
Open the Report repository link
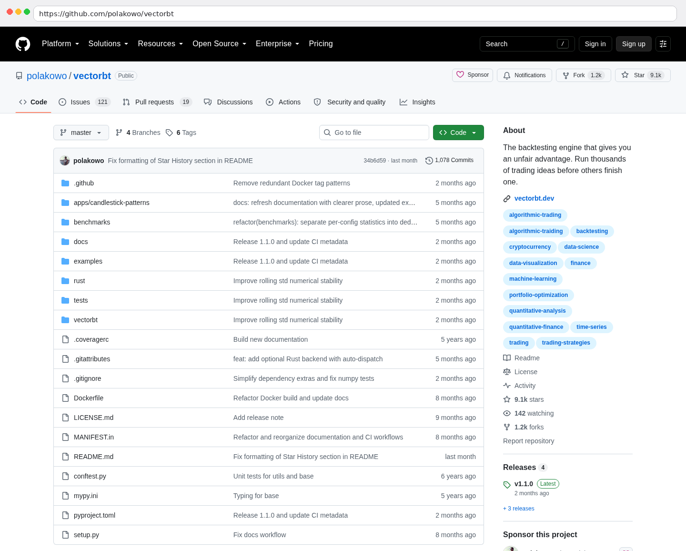(x=528, y=441)
